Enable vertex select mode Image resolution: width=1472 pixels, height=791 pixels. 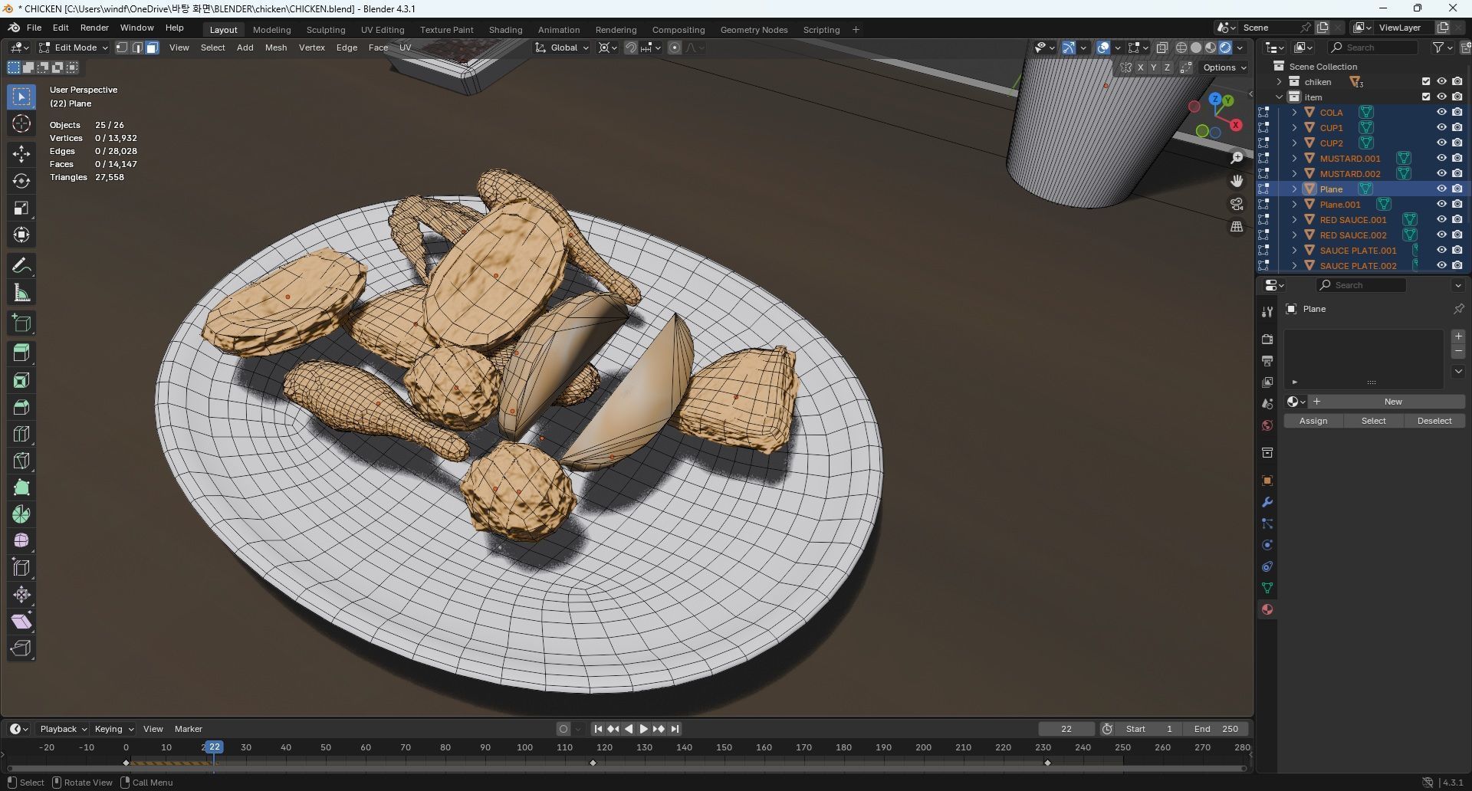click(x=122, y=48)
